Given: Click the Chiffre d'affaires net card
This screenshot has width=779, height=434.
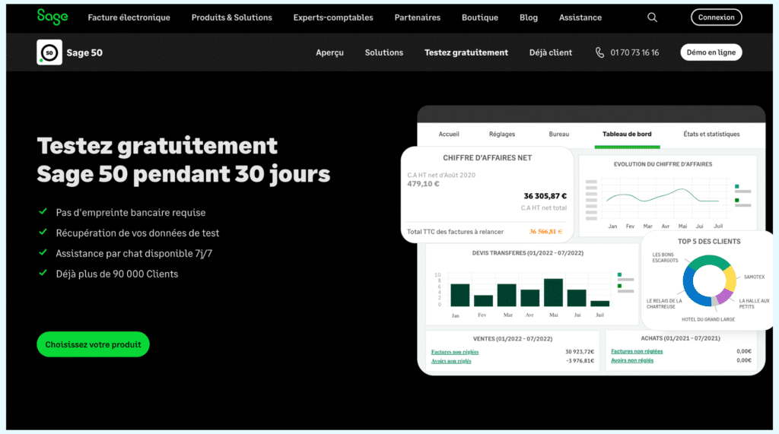Looking at the screenshot, I should [488, 195].
